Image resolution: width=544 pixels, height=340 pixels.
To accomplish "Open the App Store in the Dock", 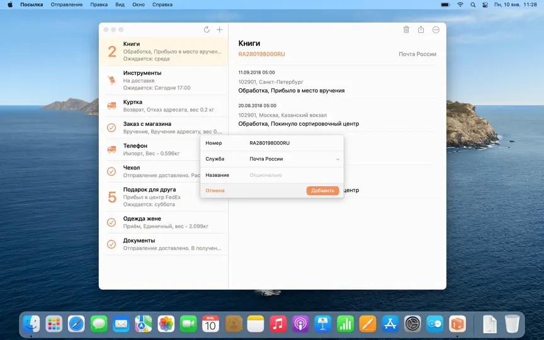I will 390,324.
